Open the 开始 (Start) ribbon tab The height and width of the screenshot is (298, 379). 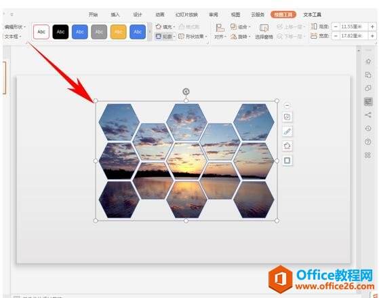[93, 14]
